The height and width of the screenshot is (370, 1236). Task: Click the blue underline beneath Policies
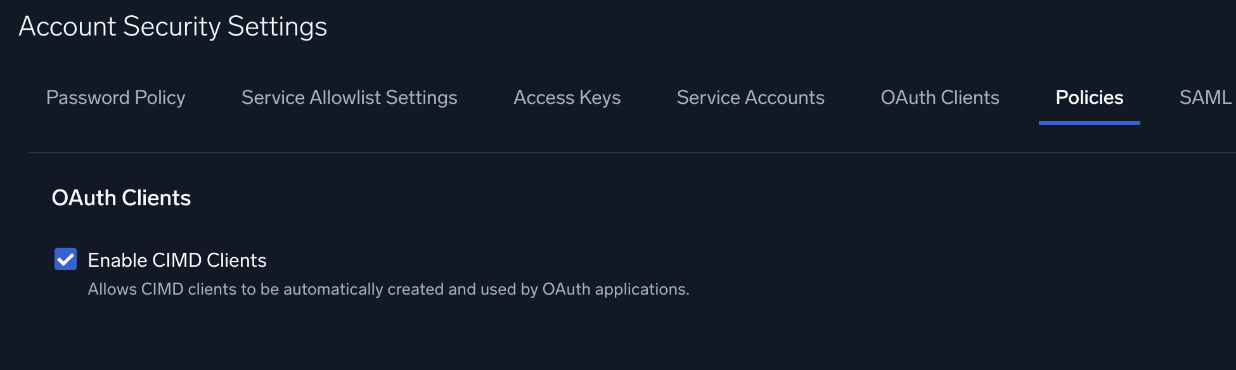click(1090, 123)
